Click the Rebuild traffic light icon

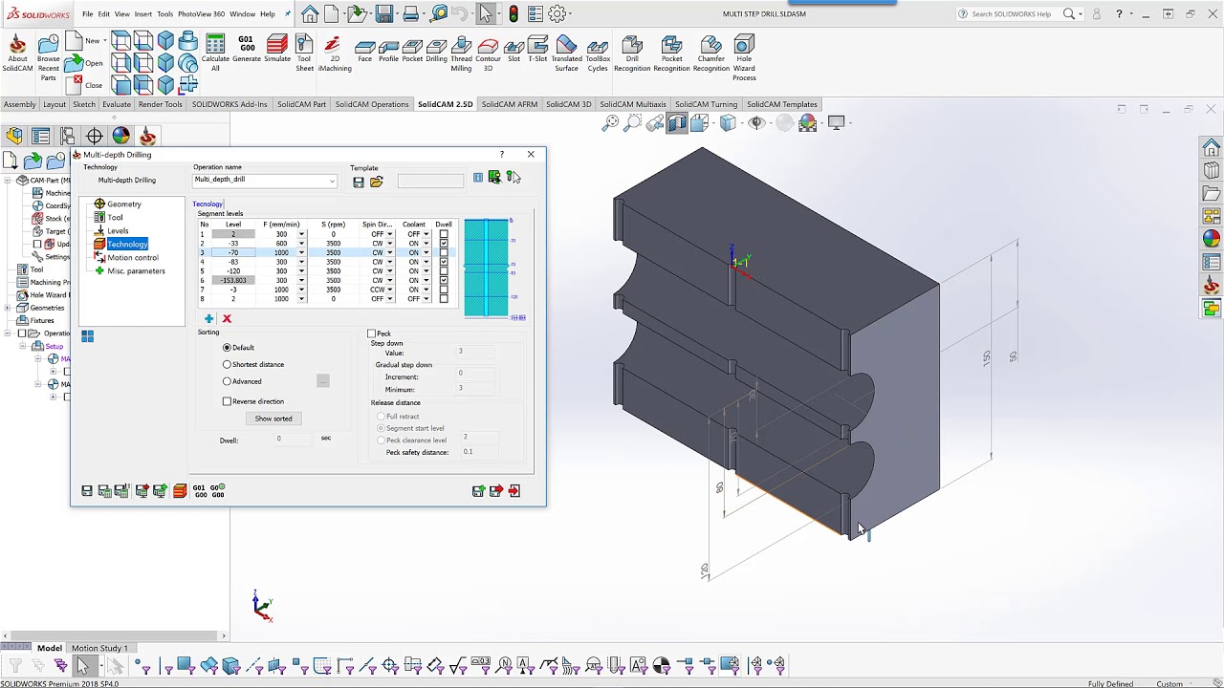(x=514, y=13)
